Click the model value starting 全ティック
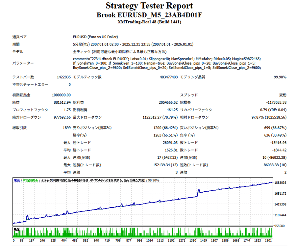The image size is (296, 246). [x=120, y=52]
